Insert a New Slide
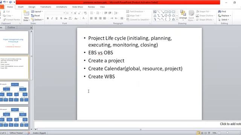The width and height of the screenshot is (241, 135). coord(26,16)
